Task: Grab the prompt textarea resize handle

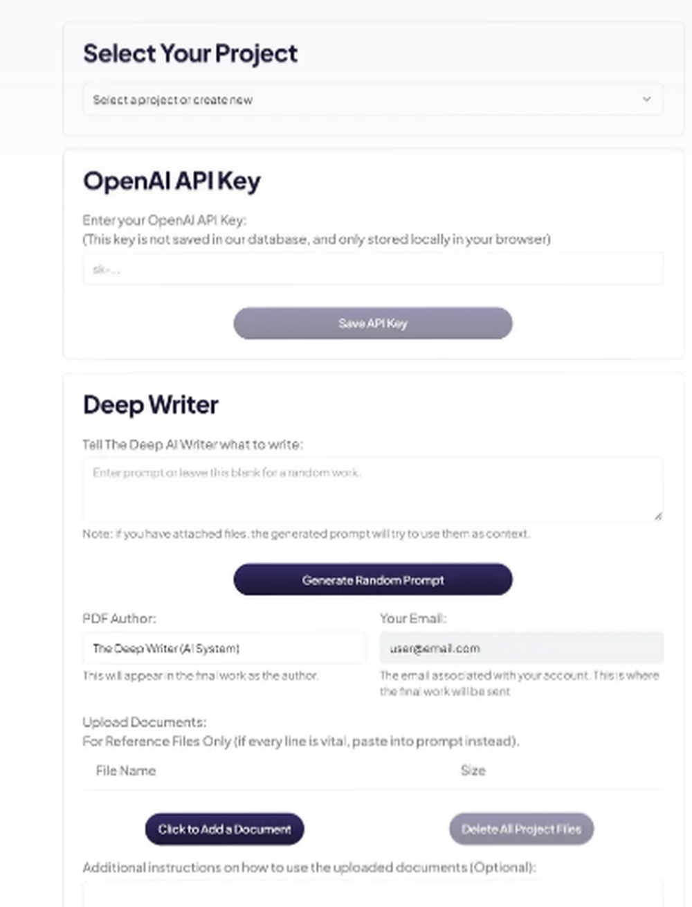Action: tap(658, 515)
